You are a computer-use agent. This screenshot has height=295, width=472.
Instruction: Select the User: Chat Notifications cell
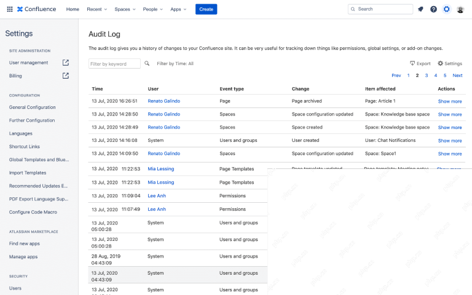[390, 140]
